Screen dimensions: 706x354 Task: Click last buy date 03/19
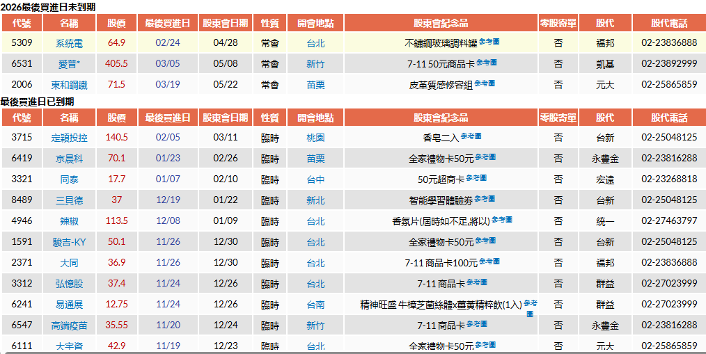pos(168,85)
